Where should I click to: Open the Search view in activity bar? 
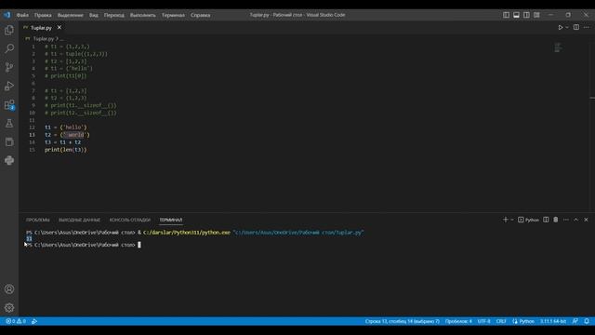click(x=9, y=48)
